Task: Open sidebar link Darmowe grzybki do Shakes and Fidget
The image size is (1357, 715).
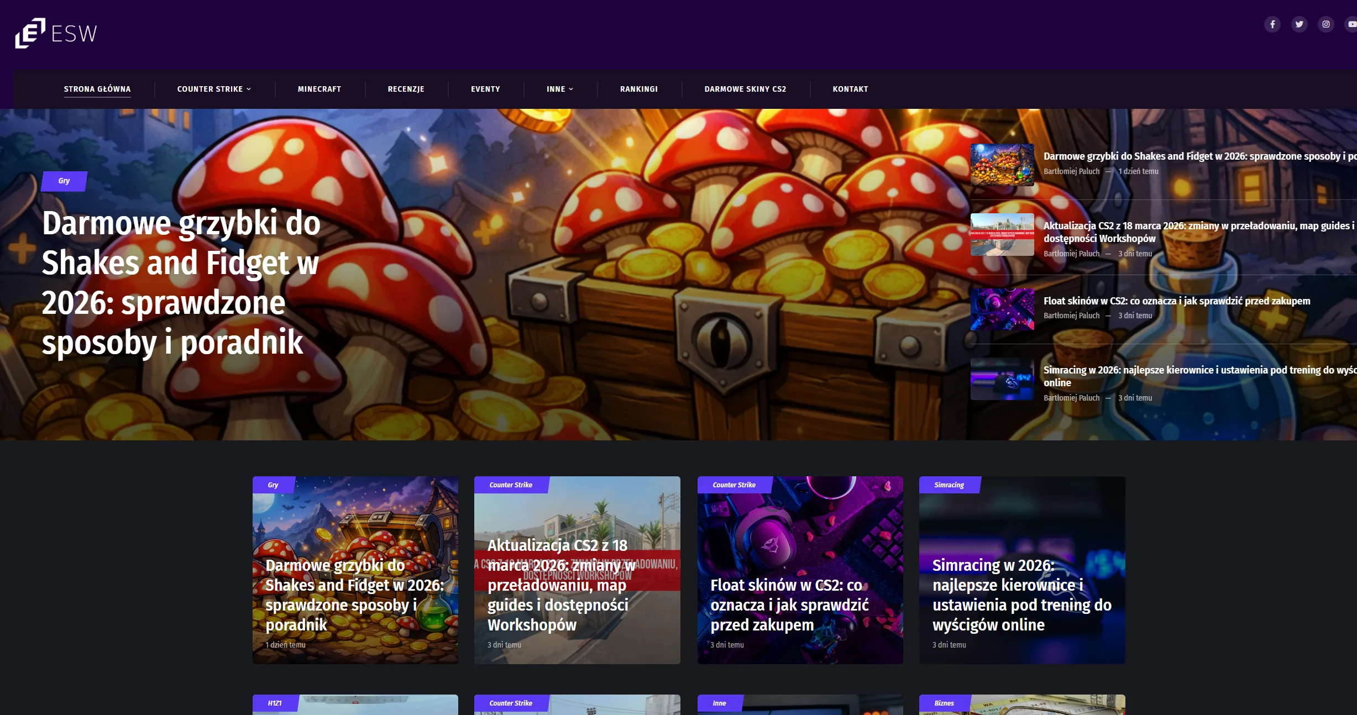Action: [1199, 156]
